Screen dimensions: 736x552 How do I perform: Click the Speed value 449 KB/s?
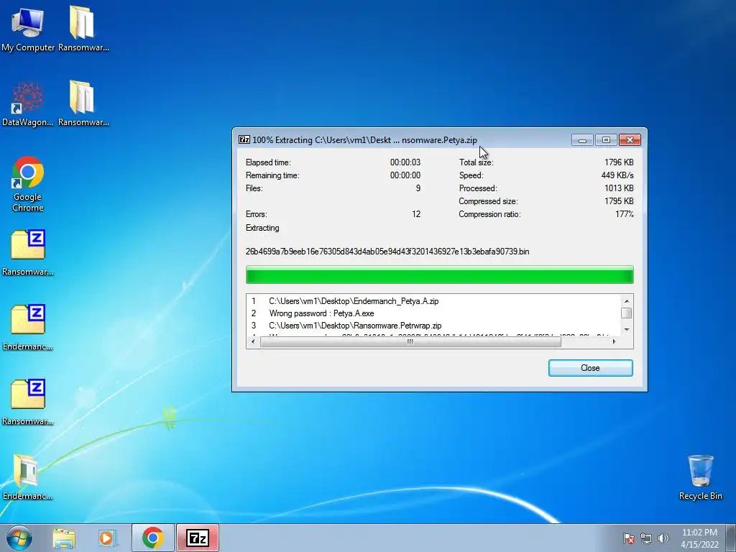coord(617,175)
